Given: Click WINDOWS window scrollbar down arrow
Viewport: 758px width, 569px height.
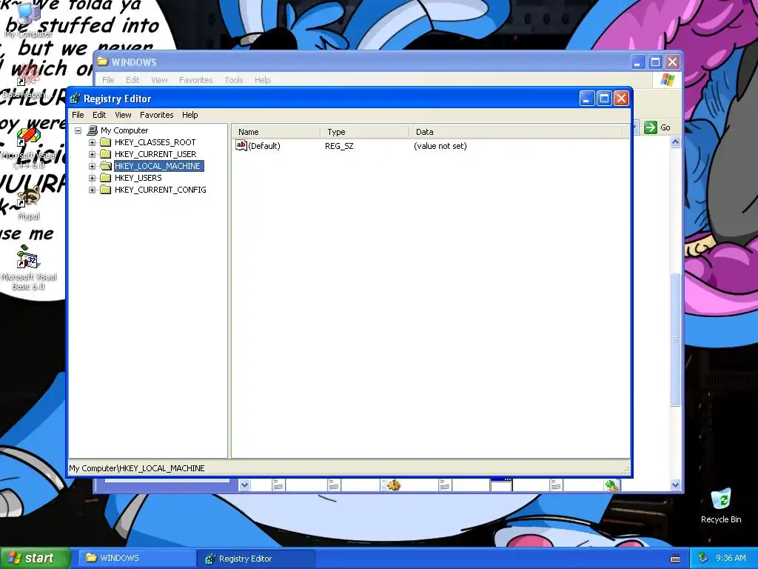Looking at the screenshot, I should [x=675, y=485].
